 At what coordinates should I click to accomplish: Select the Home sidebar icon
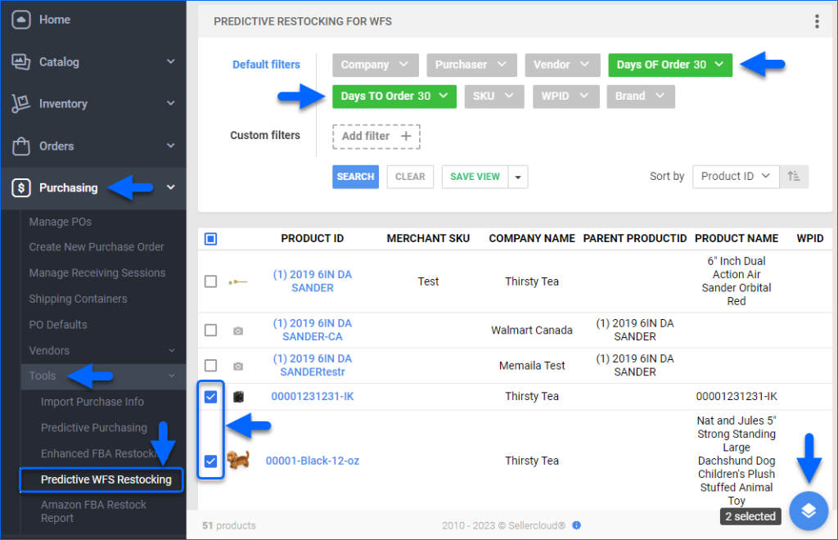click(22, 19)
